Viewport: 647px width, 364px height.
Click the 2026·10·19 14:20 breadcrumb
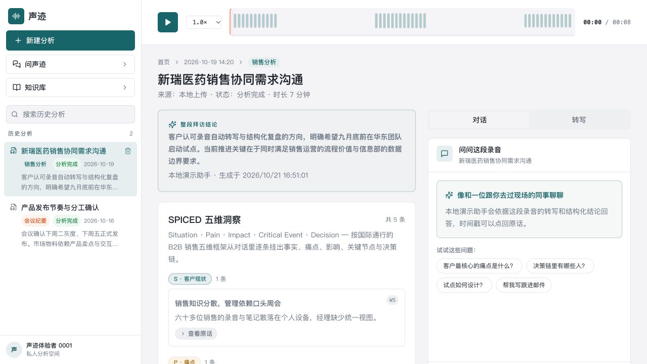click(209, 62)
